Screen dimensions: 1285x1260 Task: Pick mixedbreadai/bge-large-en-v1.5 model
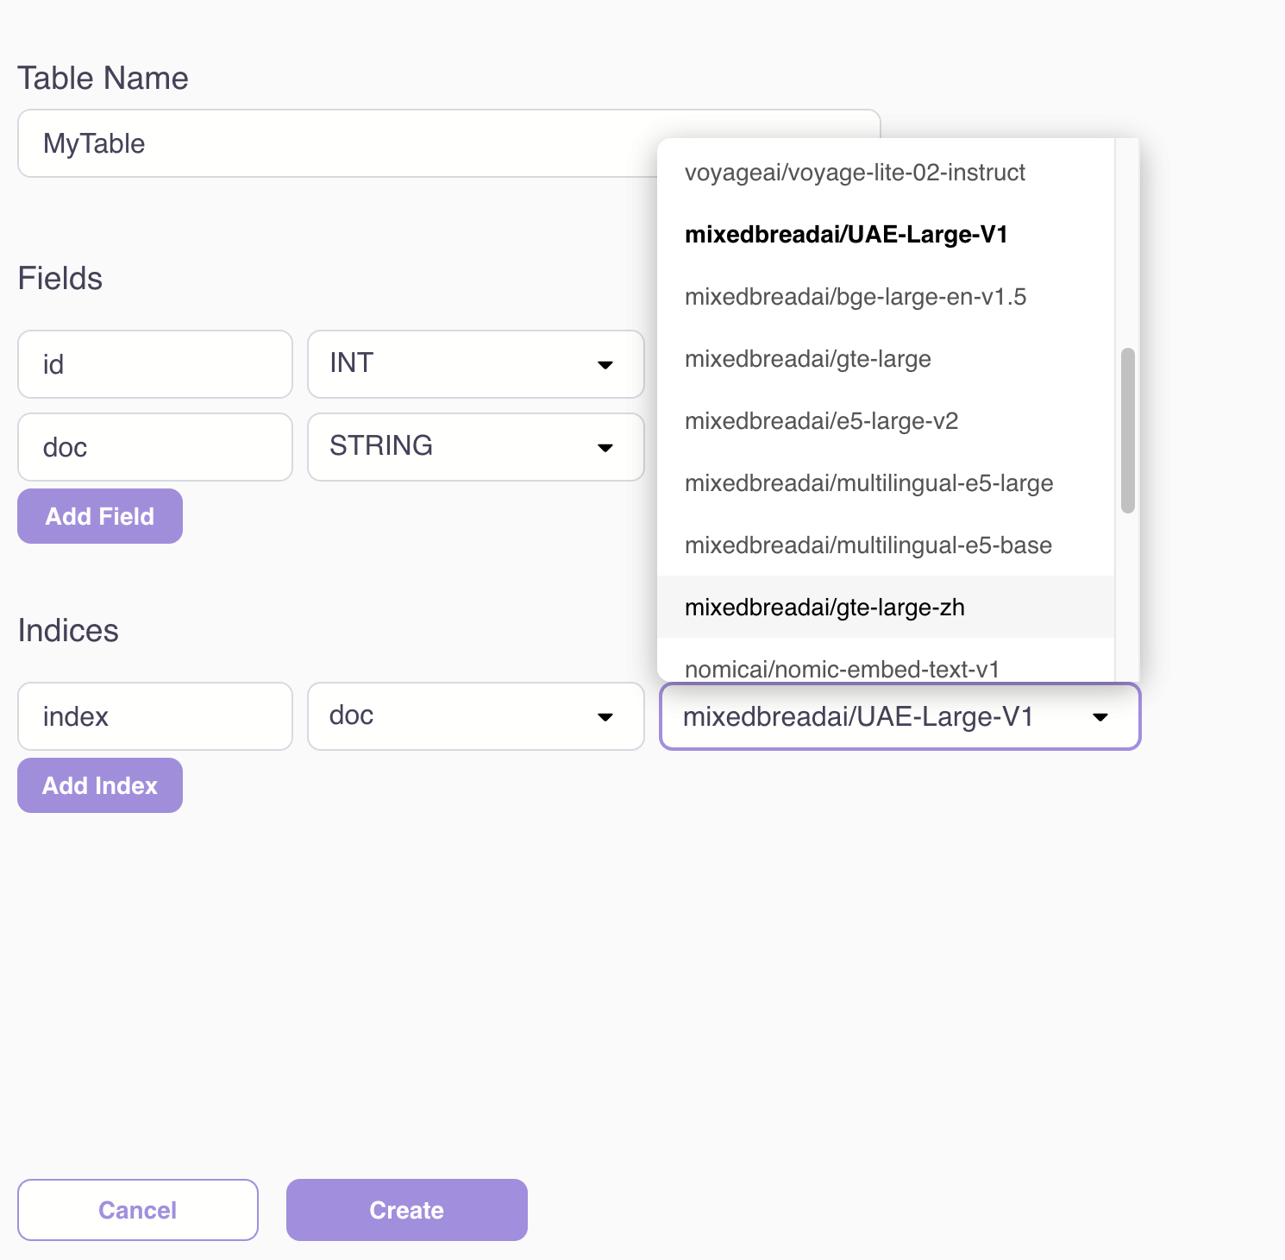pos(855,297)
